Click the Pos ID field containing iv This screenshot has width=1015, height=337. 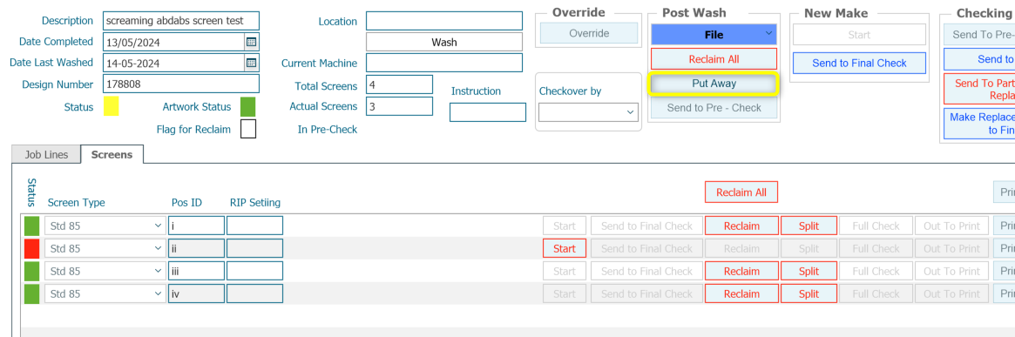(196, 293)
